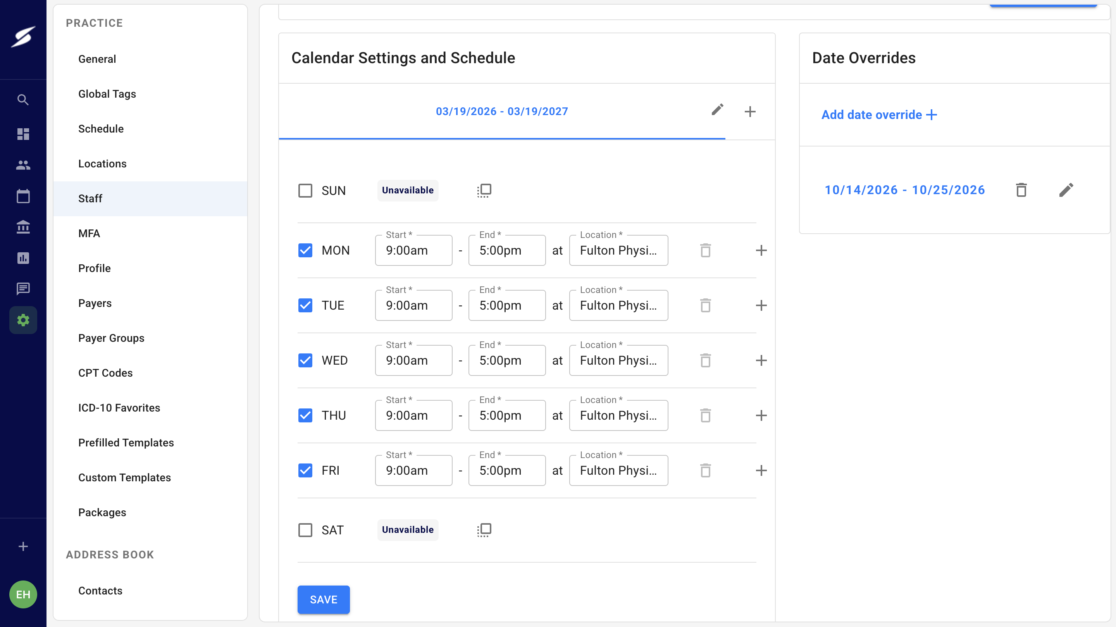Open Thursday's Location dropdown
This screenshot has height=627, width=1116.
[x=618, y=415]
